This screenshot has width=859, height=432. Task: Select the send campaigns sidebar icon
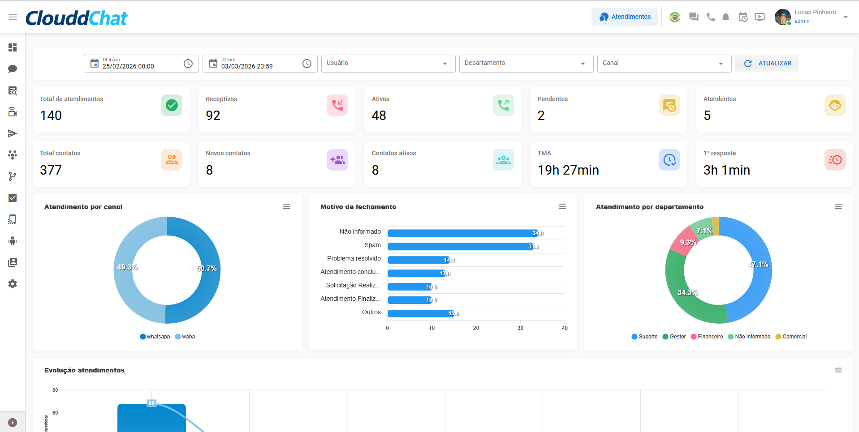pyautogui.click(x=13, y=133)
